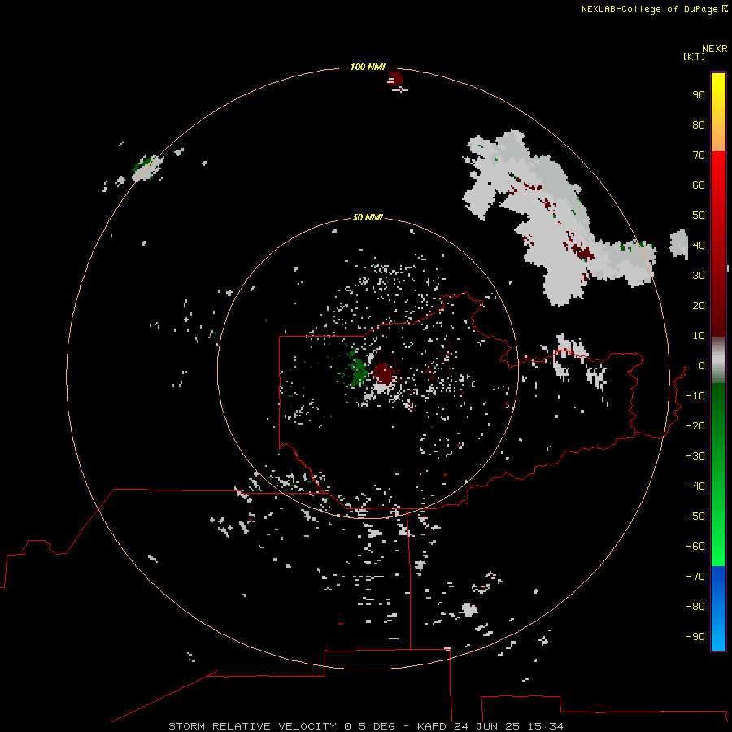The image size is (732, 732).
Task: Click the -50 value on velocity scale
Action: [695, 516]
